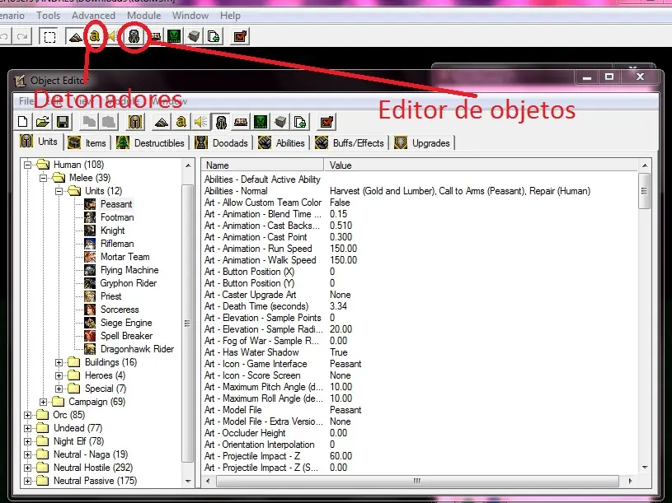
Task: Switch to the Destructibles tab
Action: click(150, 143)
